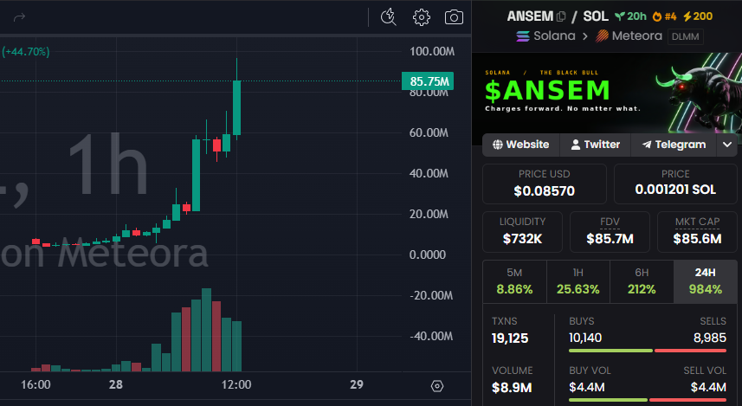742x406 pixels.
Task: Select the 24H timeframe tab
Action: click(705, 281)
